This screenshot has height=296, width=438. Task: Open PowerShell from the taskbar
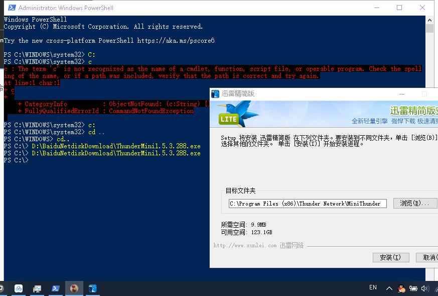coord(55,288)
